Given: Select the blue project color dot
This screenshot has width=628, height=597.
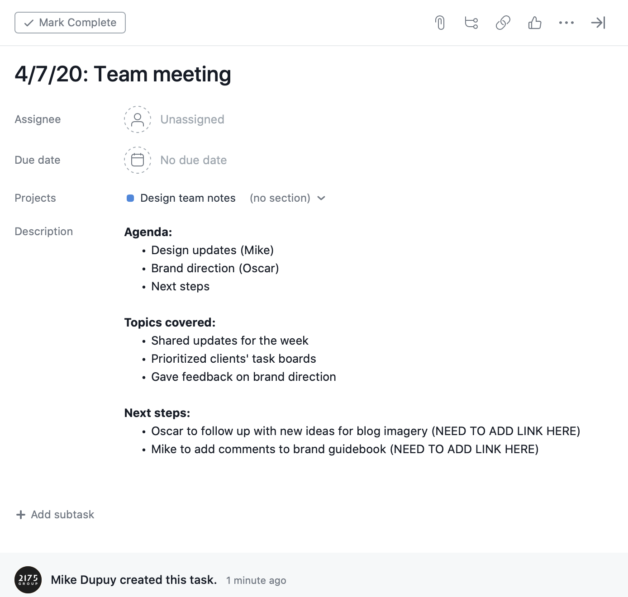Looking at the screenshot, I should (x=130, y=198).
